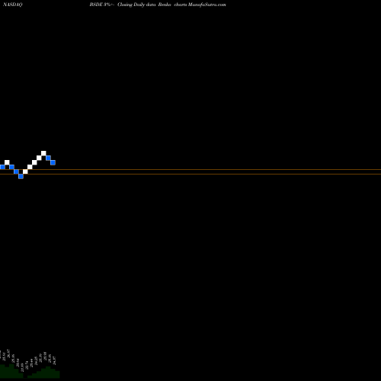Select the last blue Renko brick on the right
Viewport: 381px width, 381px height.
pos(53,162)
